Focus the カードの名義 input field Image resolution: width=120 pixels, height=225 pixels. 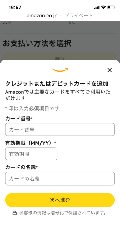pos(60,178)
